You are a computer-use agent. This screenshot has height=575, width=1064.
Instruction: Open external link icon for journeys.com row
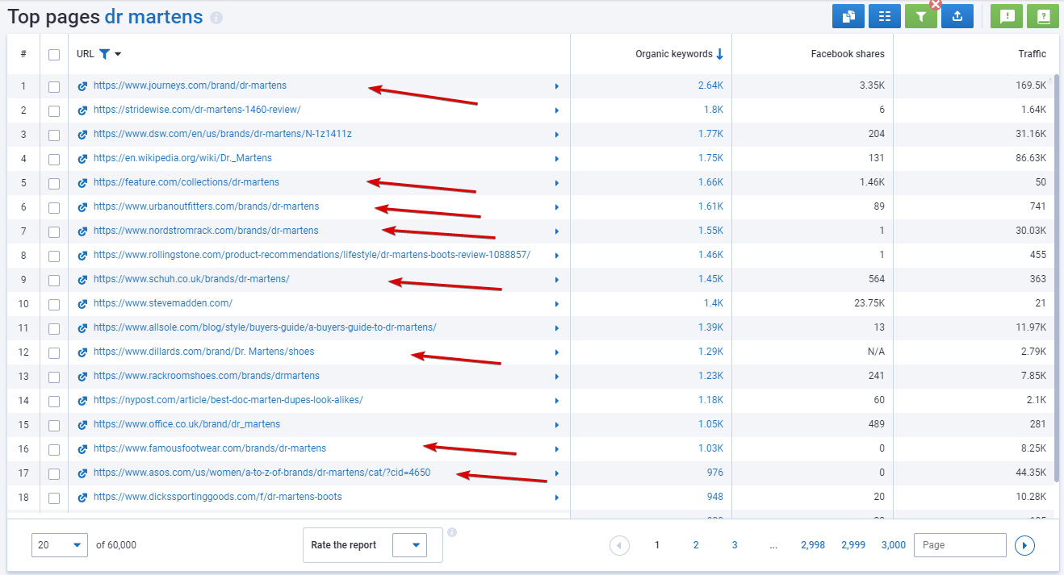click(x=82, y=85)
